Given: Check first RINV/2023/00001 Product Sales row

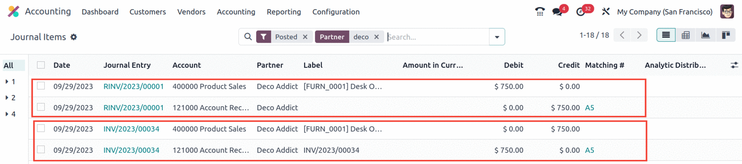Looking at the screenshot, I should click(41, 86).
